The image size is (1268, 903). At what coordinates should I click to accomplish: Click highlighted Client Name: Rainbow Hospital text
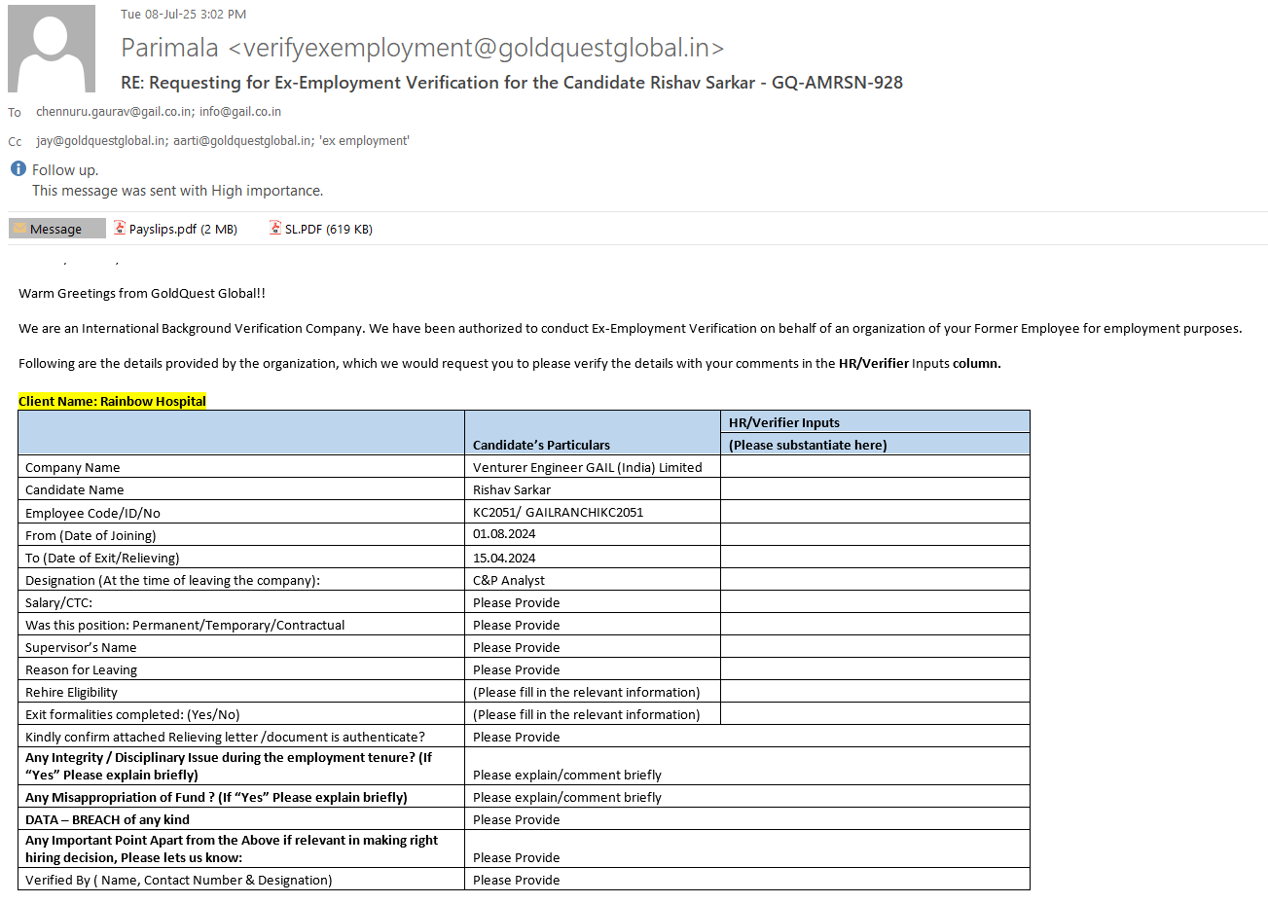(x=112, y=401)
